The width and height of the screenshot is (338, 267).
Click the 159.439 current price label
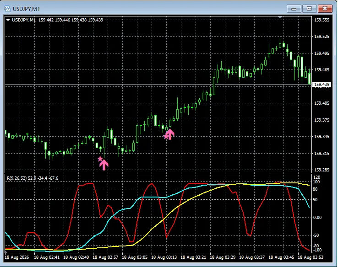pyautogui.click(x=322, y=84)
